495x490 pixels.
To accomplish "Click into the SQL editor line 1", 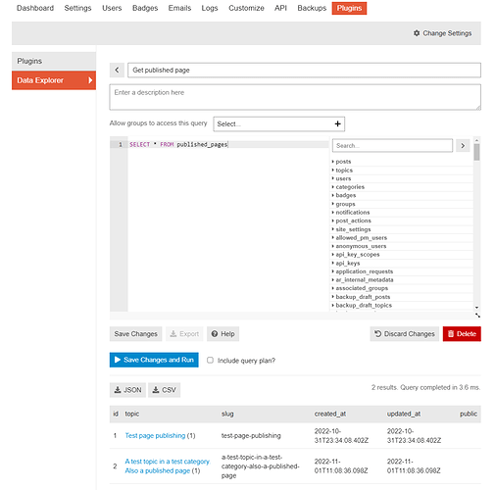I will click(228, 144).
